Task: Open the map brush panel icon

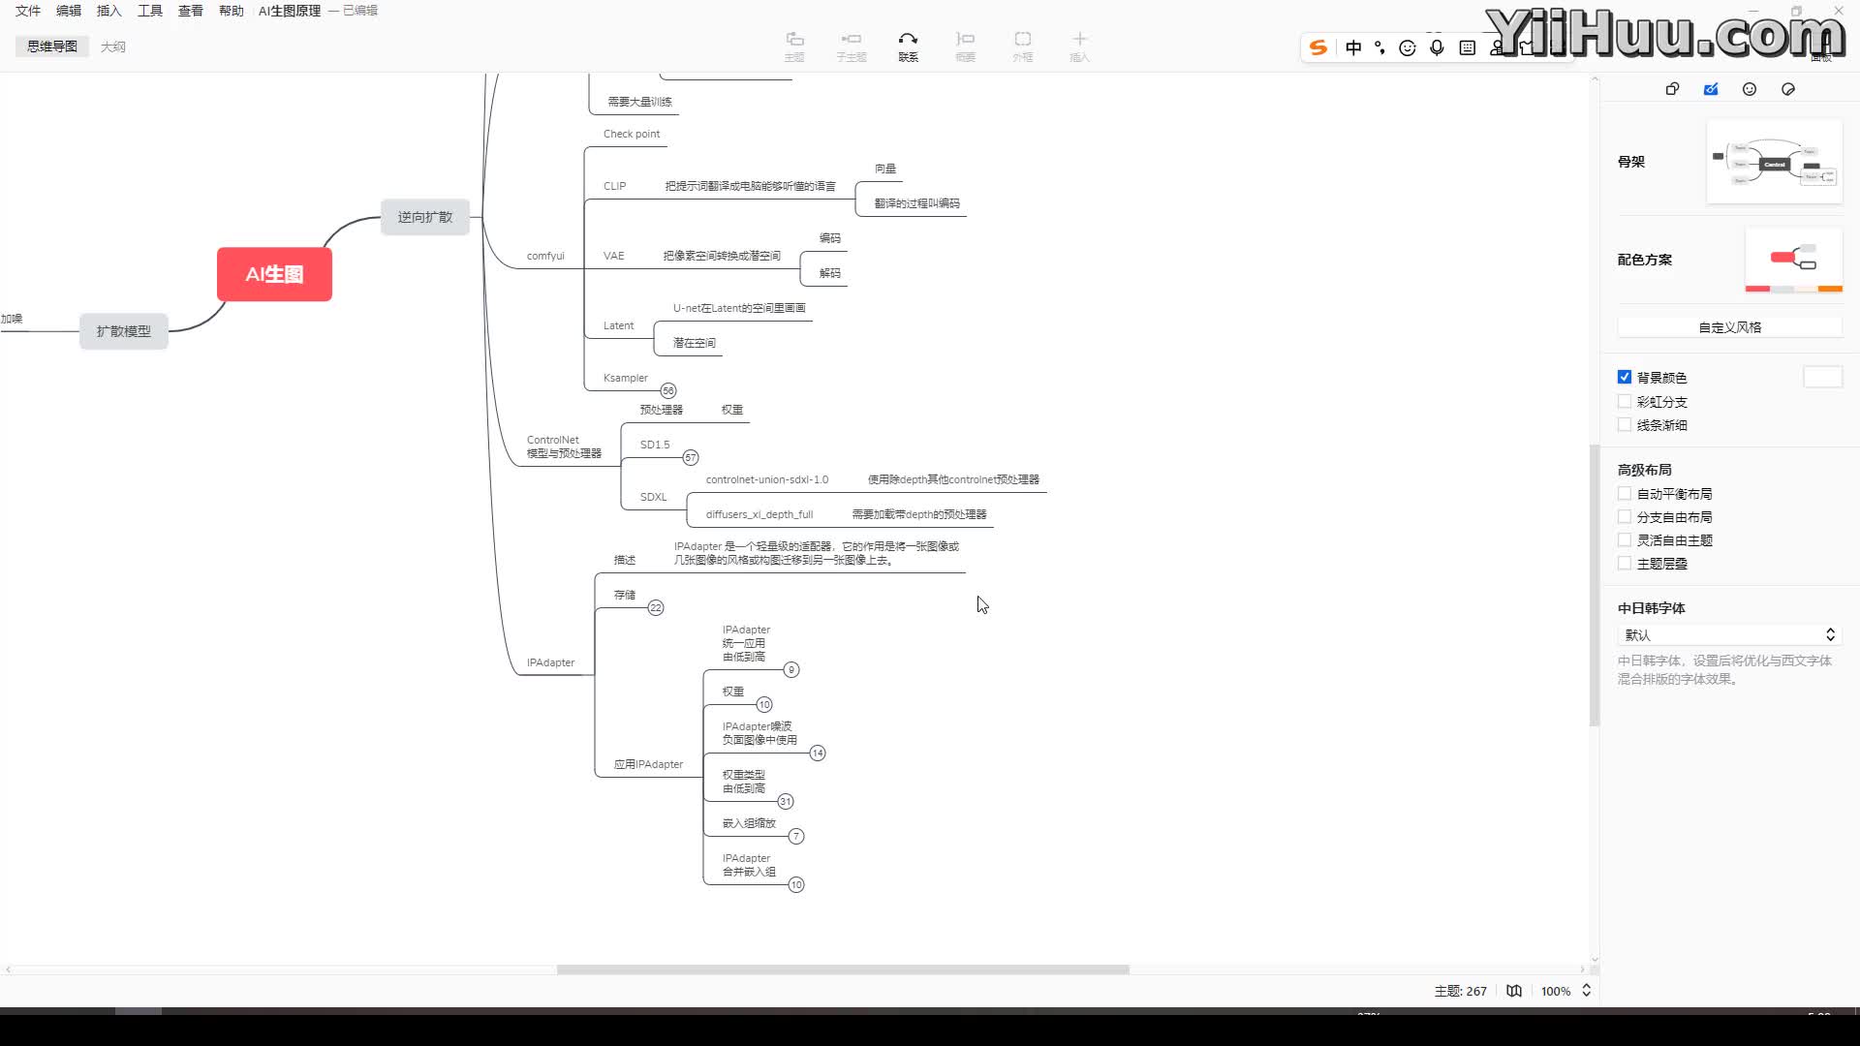Action: click(1711, 89)
